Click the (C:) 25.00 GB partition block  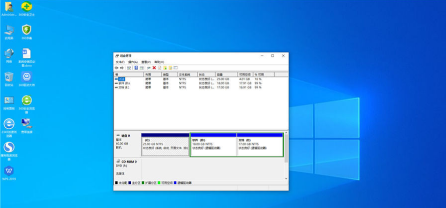coord(165,145)
